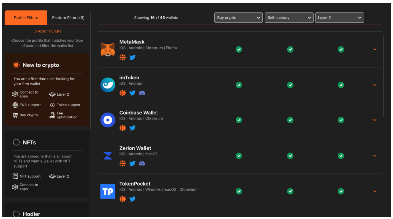Click the TokenPocket wallet name
Screen dimensions: 393x219
click(135, 184)
